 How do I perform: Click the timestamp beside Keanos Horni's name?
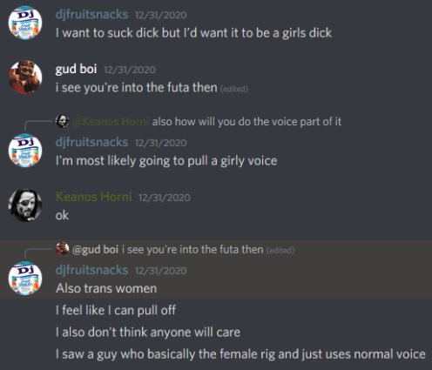(x=165, y=198)
